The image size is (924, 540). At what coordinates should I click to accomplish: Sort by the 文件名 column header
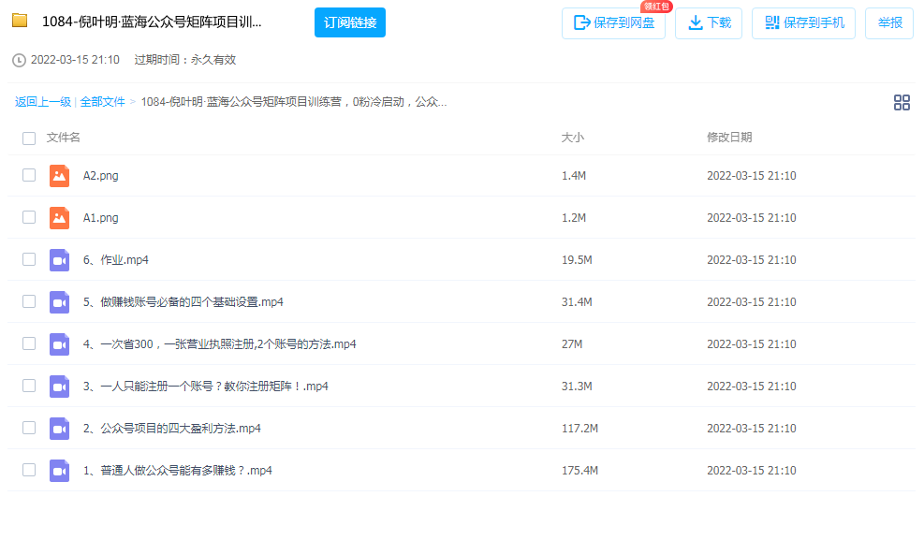pos(63,138)
